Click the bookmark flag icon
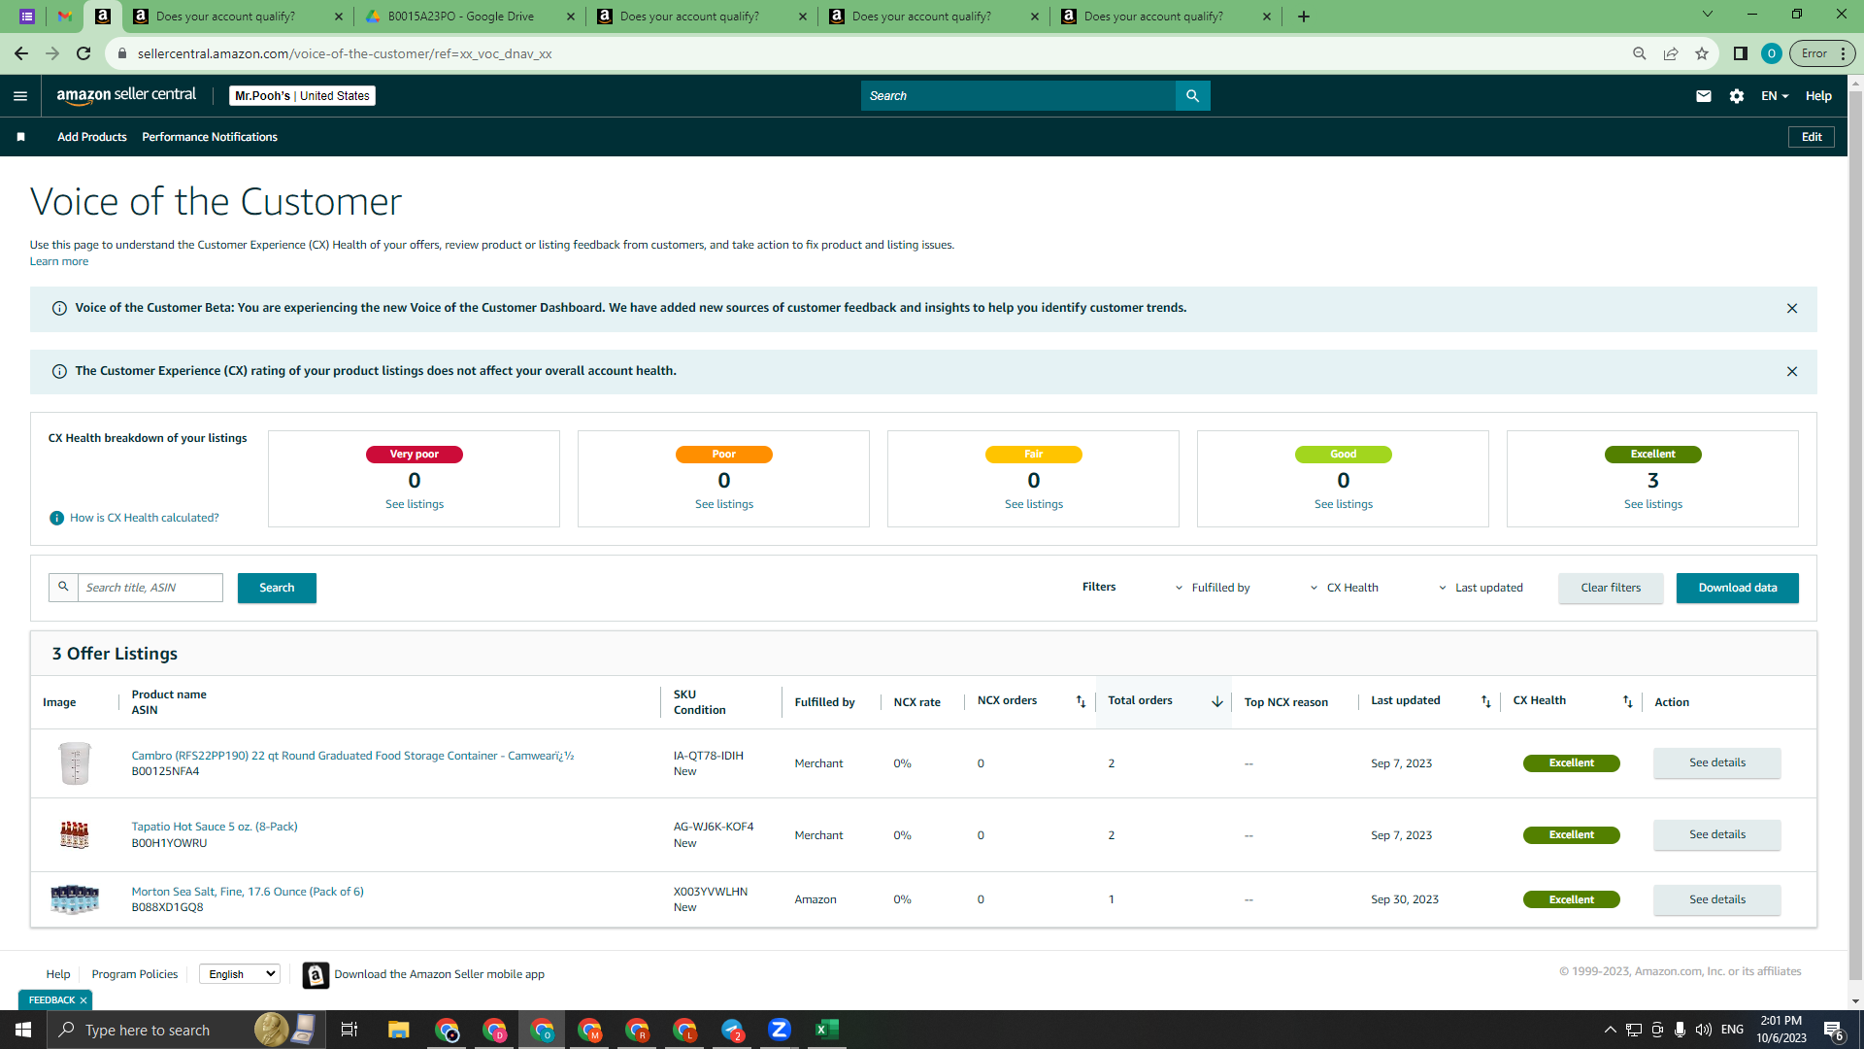1864x1049 pixels. click(x=20, y=137)
